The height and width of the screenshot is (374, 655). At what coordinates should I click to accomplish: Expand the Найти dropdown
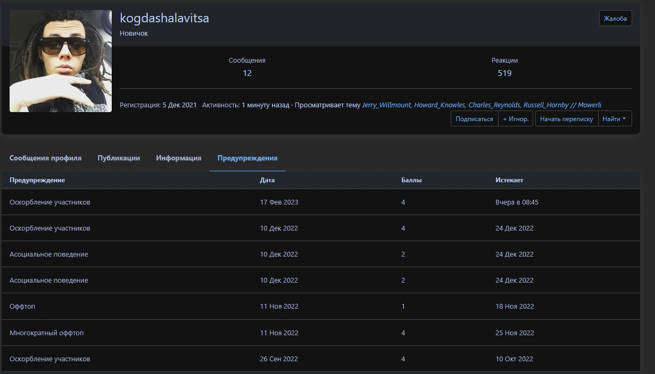(x=615, y=119)
